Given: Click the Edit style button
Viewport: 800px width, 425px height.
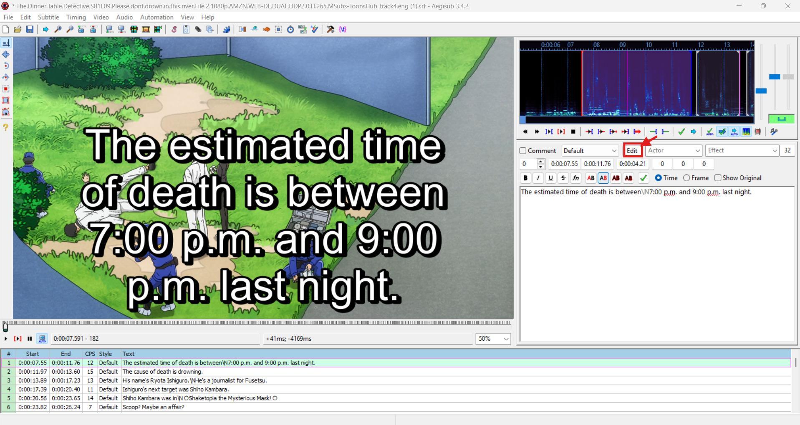Looking at the screenshot, I should tap(632, 151).
